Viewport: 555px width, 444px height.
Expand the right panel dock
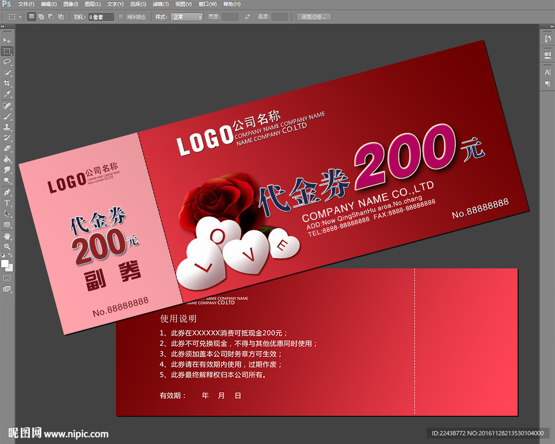pyautogui.click(x=552, y=27)
